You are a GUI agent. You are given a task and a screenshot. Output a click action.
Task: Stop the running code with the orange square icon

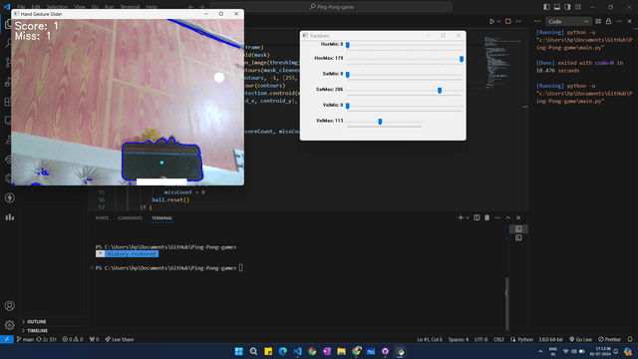coord(508,21)
